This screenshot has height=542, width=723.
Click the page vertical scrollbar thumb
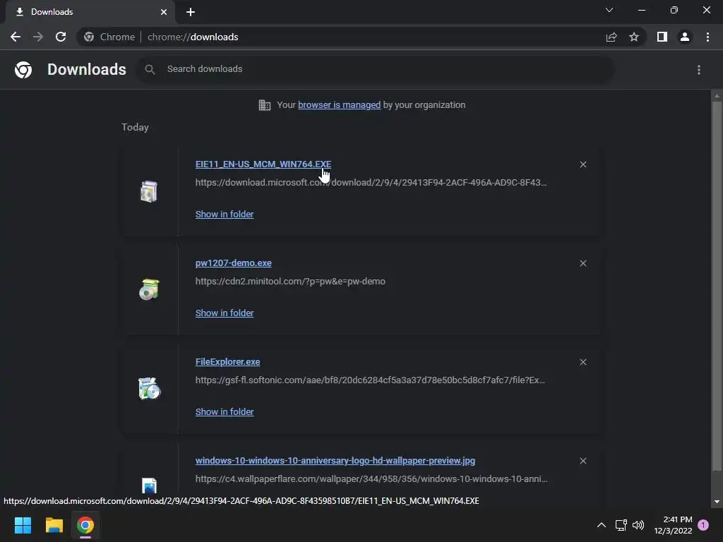717,286
